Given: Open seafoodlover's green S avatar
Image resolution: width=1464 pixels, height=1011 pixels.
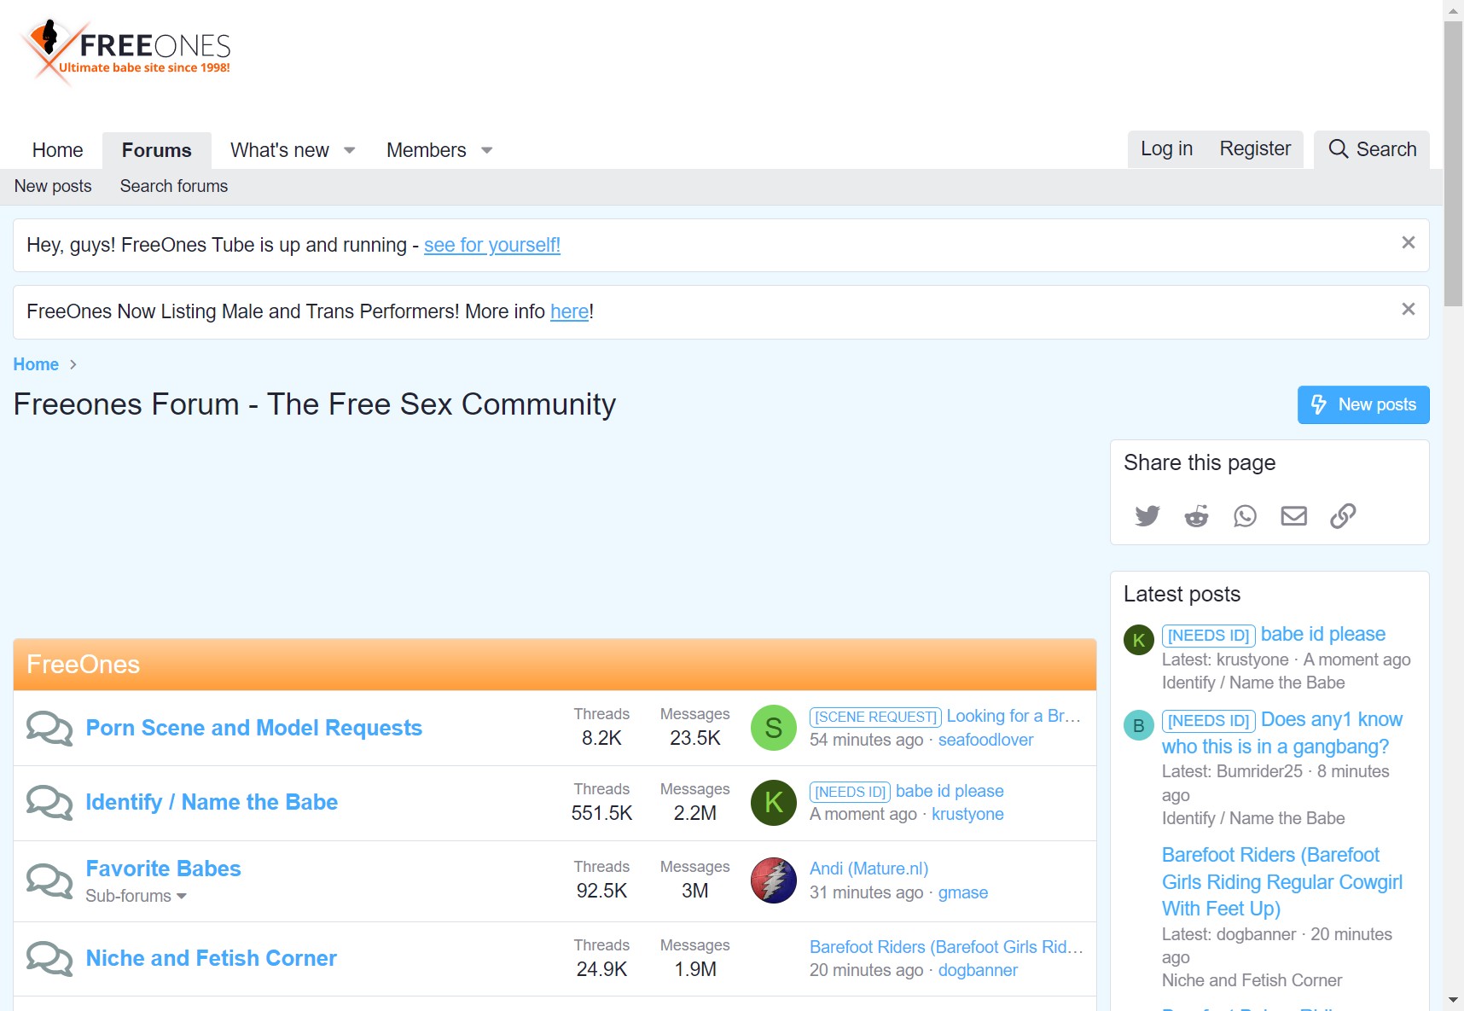Looking at the screenshot, I should (x=774, y=728).
